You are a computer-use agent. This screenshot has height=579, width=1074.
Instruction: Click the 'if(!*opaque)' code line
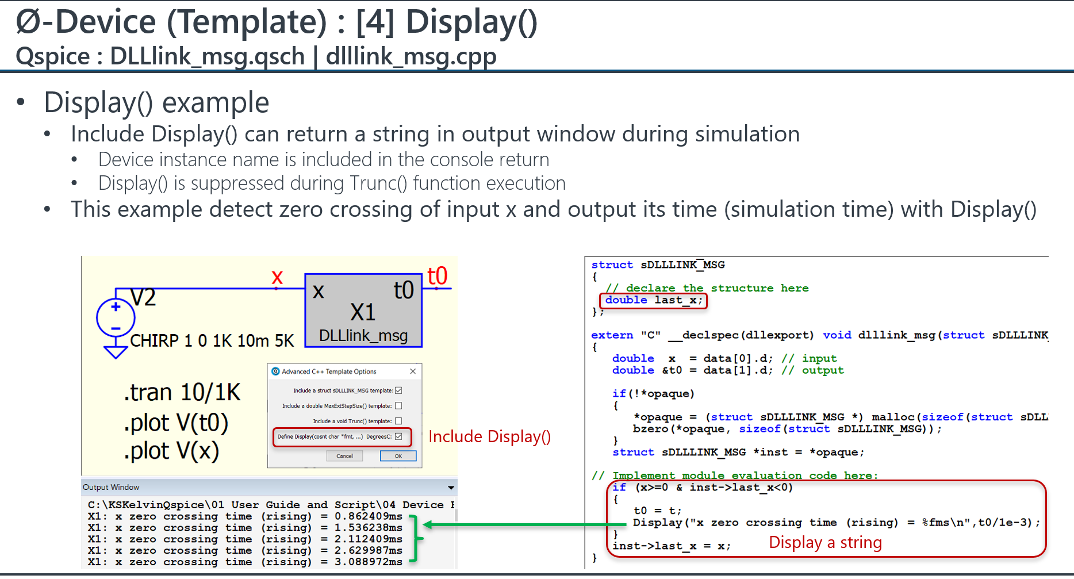(653, 394)
